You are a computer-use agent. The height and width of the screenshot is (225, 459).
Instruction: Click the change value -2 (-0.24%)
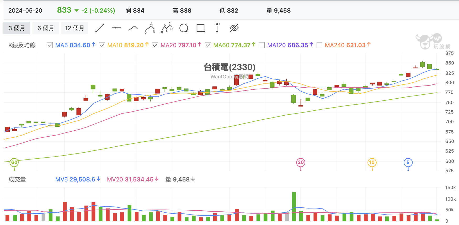pyautogui.click(x=98, y=11)
